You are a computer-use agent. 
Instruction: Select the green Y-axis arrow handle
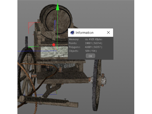pos(58,7)
